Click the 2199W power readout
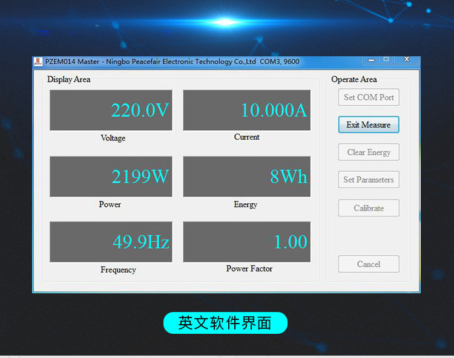Image resolution: width=454 pixels, height=358 pixels. (111, 177)
